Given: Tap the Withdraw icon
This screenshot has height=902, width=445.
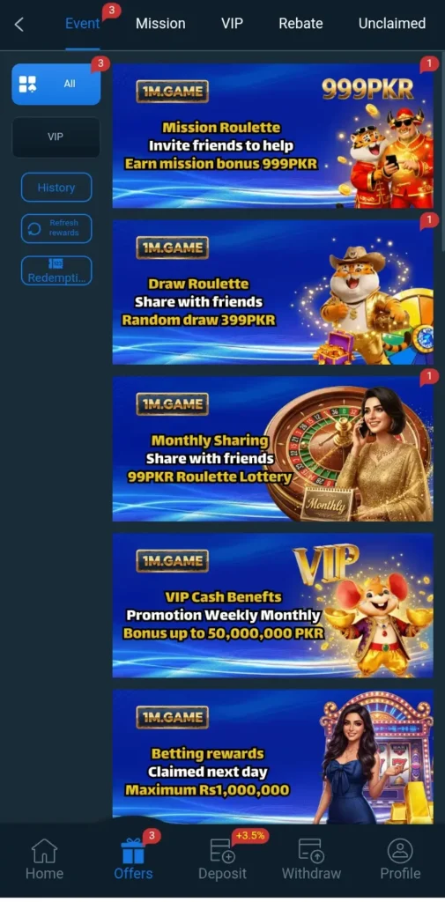Looking at the screenshot, I should [311, 852].
